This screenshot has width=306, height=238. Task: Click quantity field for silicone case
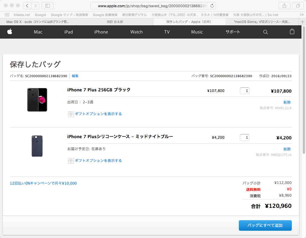point(245,138)
